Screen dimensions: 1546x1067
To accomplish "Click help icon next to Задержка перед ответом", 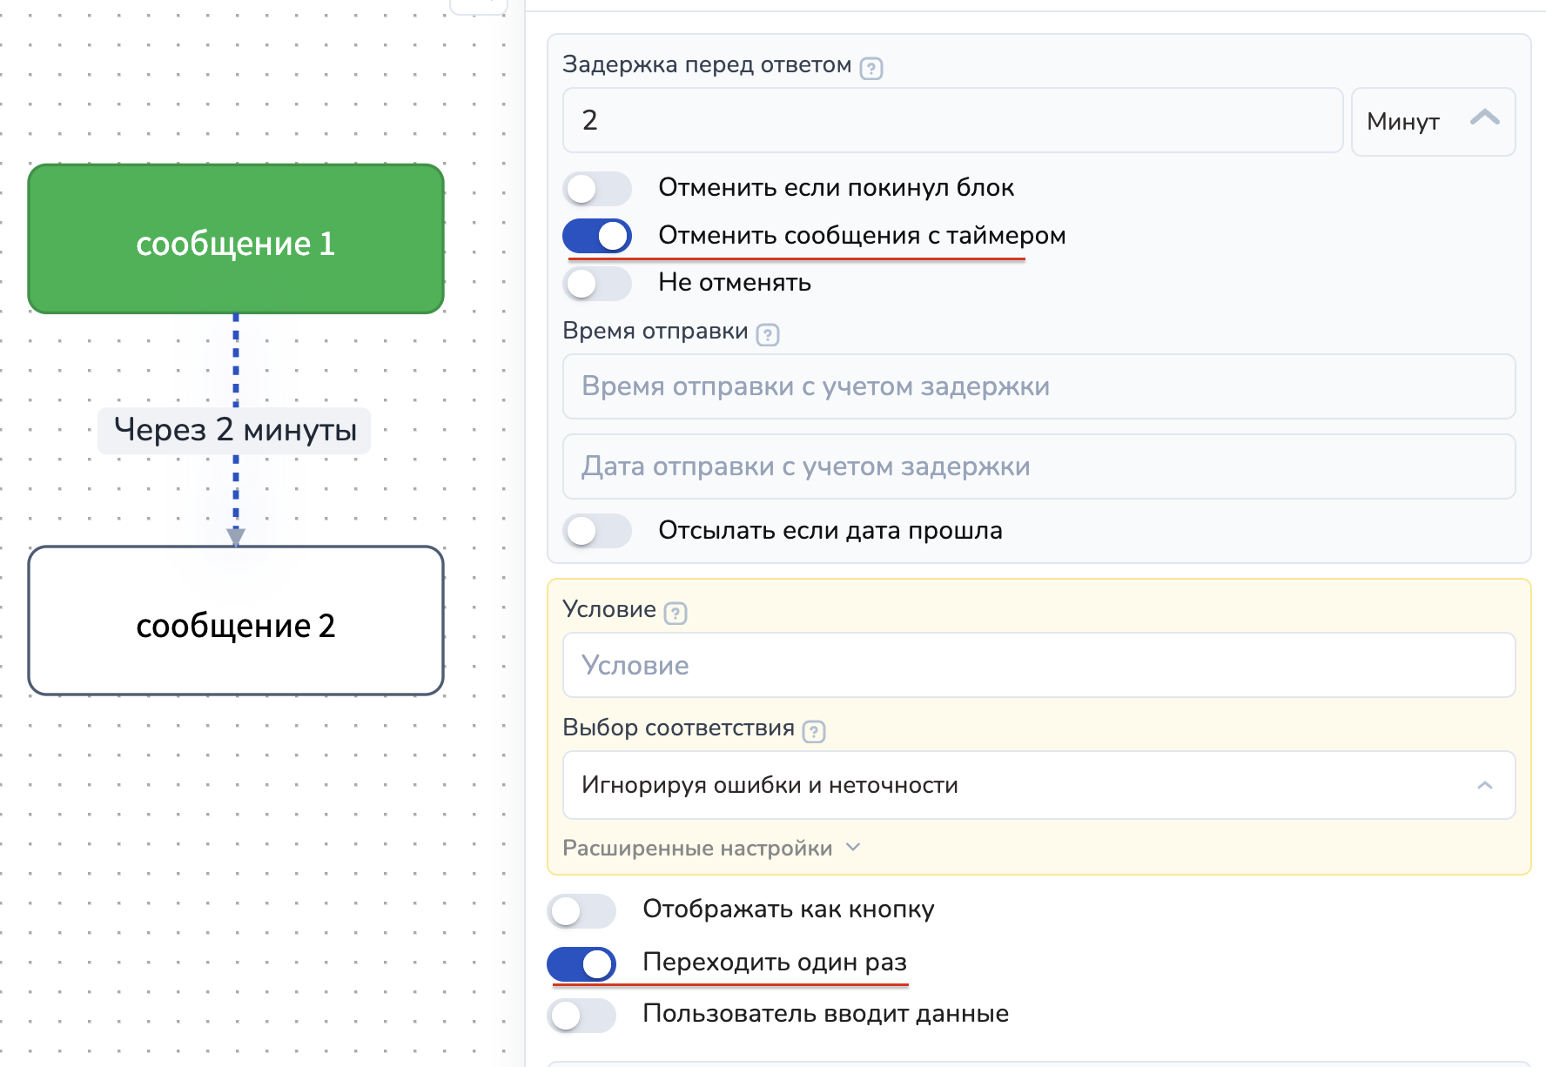I will point(870,68).
